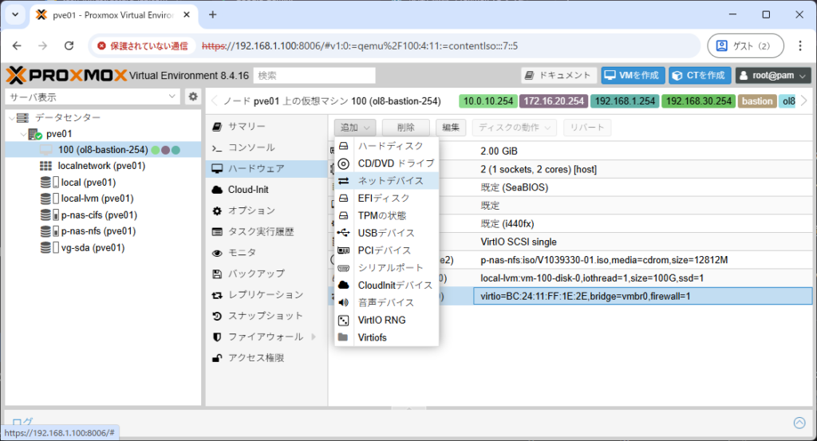
Task: Click the VMを作成 button
Action: click(x=633, y=76)
